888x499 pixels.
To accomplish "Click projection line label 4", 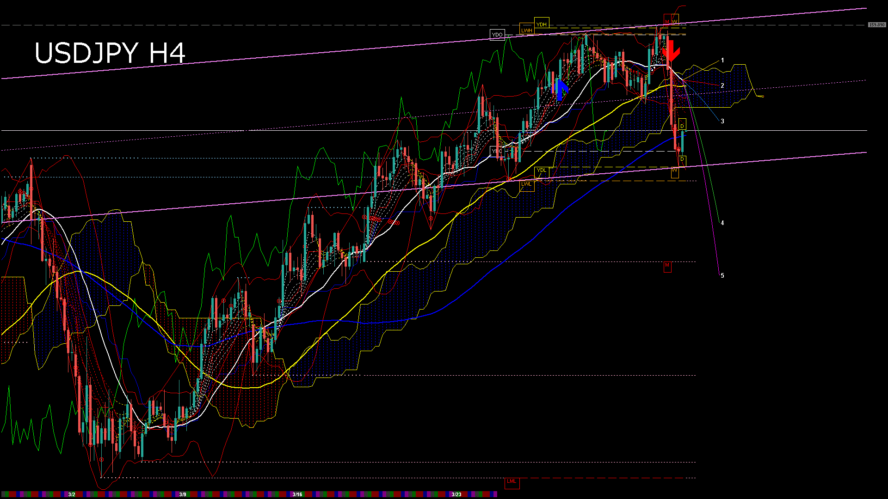I will (722, 223).
